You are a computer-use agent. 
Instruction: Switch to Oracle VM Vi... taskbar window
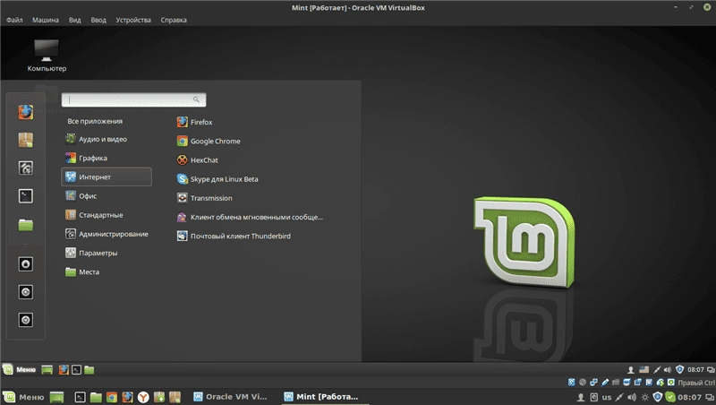pyautogui.click(x=230, y=397)
